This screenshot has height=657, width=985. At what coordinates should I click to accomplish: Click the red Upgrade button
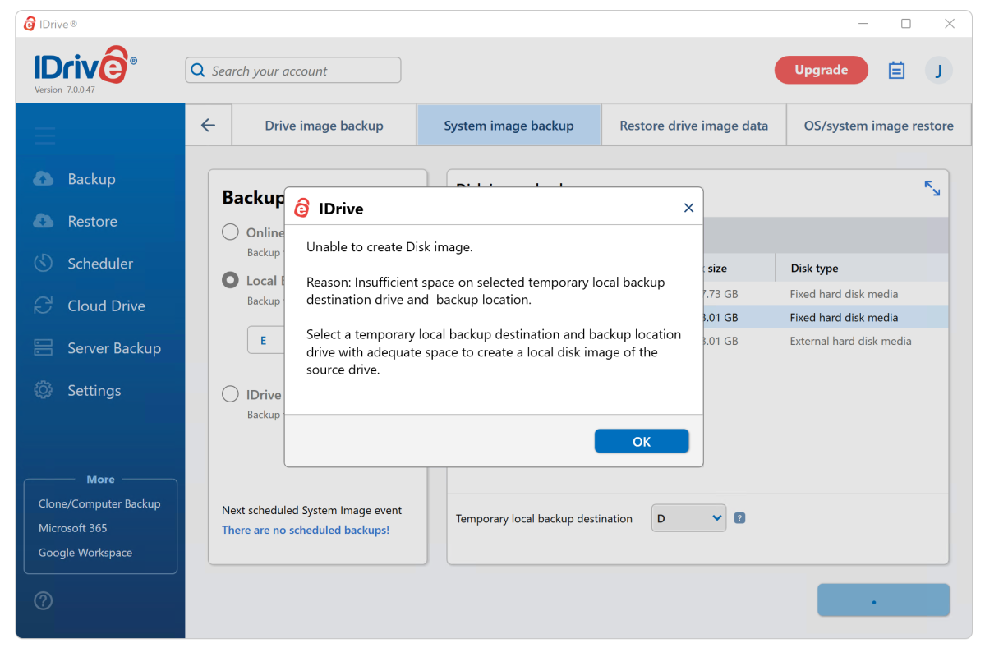pos(821,70)
